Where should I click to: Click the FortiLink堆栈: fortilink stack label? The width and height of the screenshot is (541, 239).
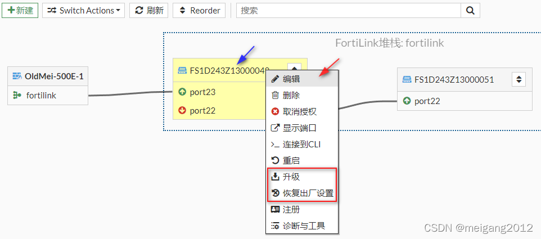point(390,43)
